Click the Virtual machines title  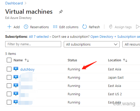29,12
